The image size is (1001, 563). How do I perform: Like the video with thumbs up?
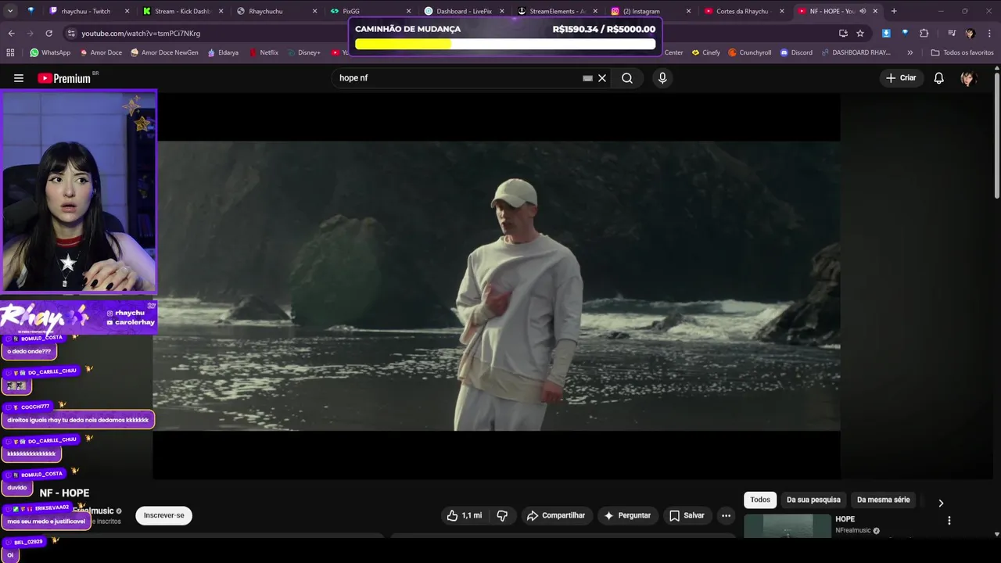(x=464, y=515)
